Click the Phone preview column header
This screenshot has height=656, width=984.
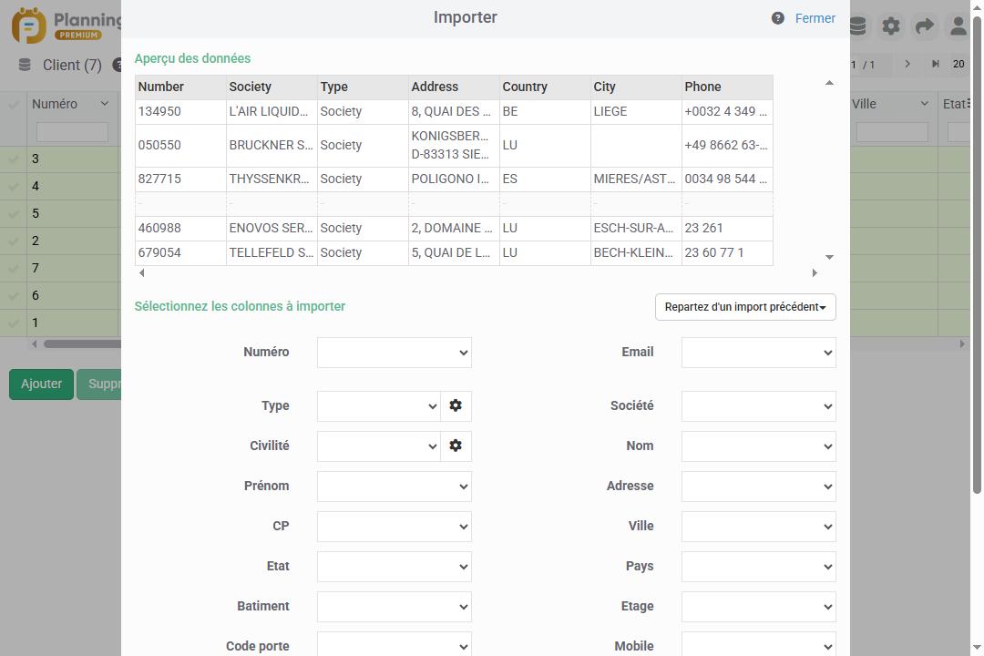(727, 87)
